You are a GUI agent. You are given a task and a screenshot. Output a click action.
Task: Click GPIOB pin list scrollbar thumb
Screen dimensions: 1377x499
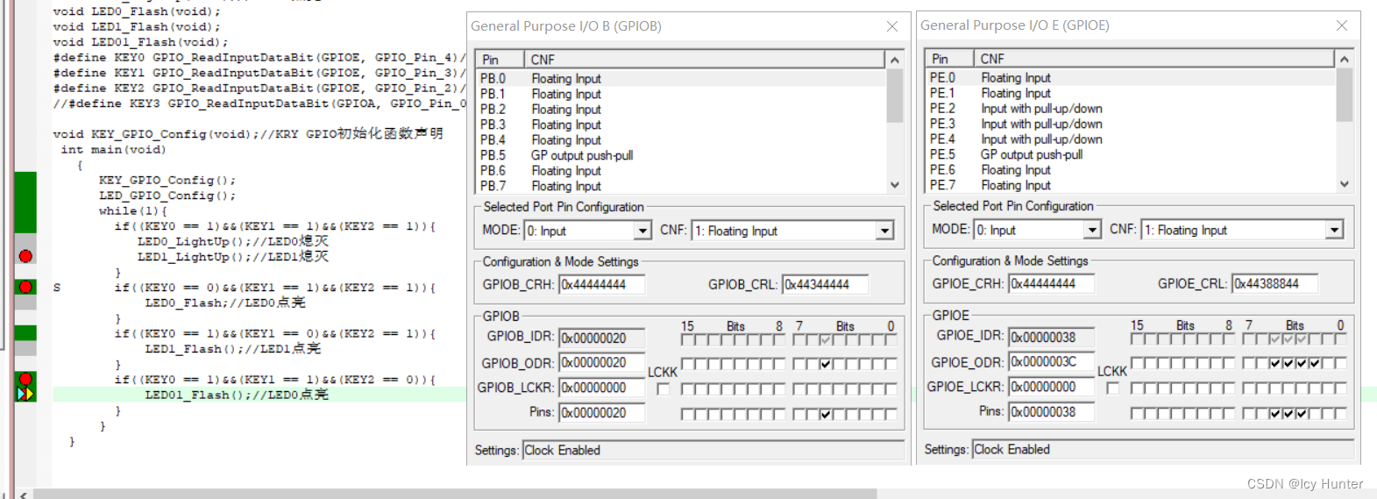pyautogui.click(x=895, y=96)
